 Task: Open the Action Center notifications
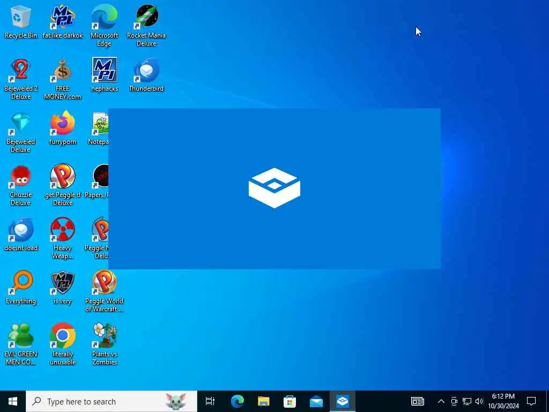click(x=531, y=401)
